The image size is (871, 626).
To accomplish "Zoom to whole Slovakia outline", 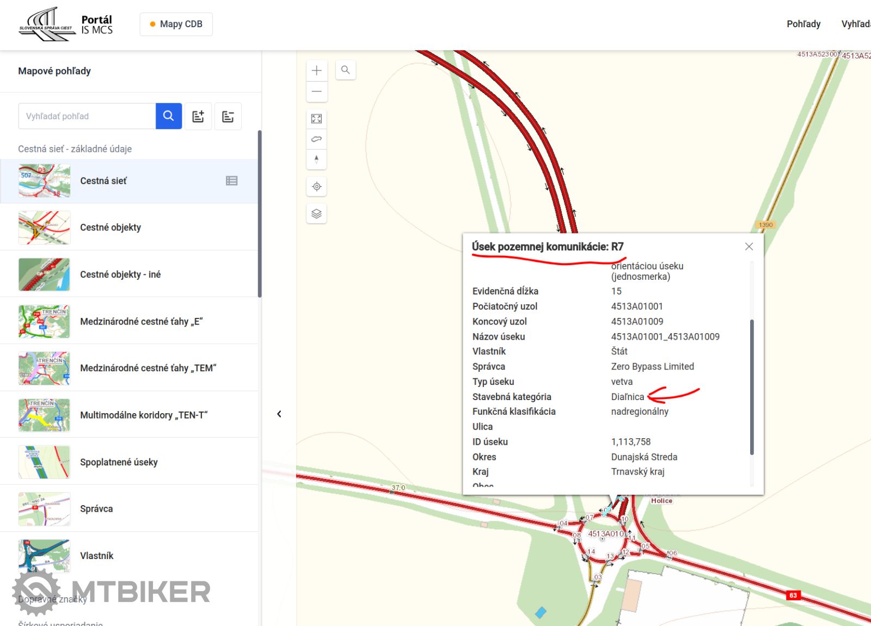I will [x=317, y=139].
